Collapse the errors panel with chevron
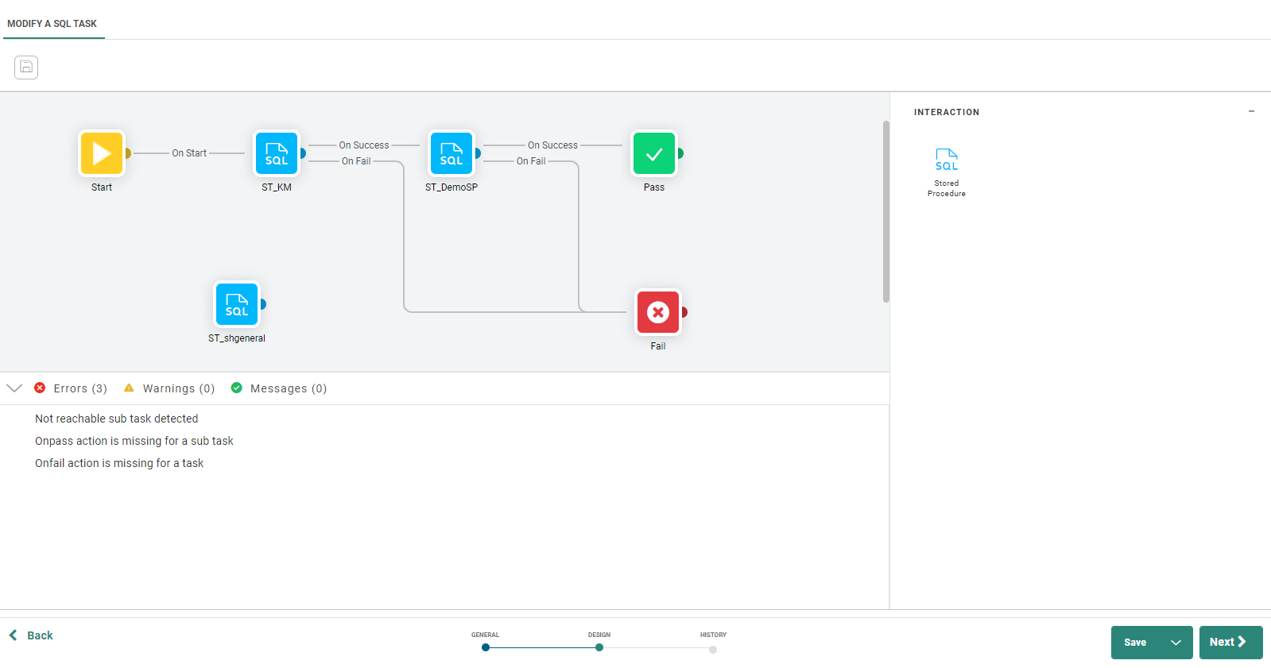This screenshot has width=1271, height=668. (x=14, y=388)
